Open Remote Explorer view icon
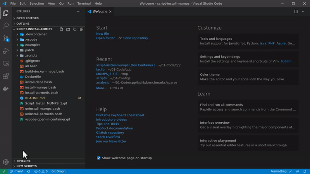This screenshot has height=174, width=310. click(5, 63)
